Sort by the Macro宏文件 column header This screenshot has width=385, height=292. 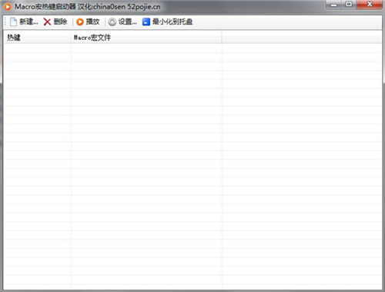pos(146,38)
